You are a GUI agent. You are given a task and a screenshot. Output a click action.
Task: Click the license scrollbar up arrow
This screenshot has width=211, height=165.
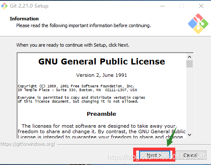(x=189, y=57)
